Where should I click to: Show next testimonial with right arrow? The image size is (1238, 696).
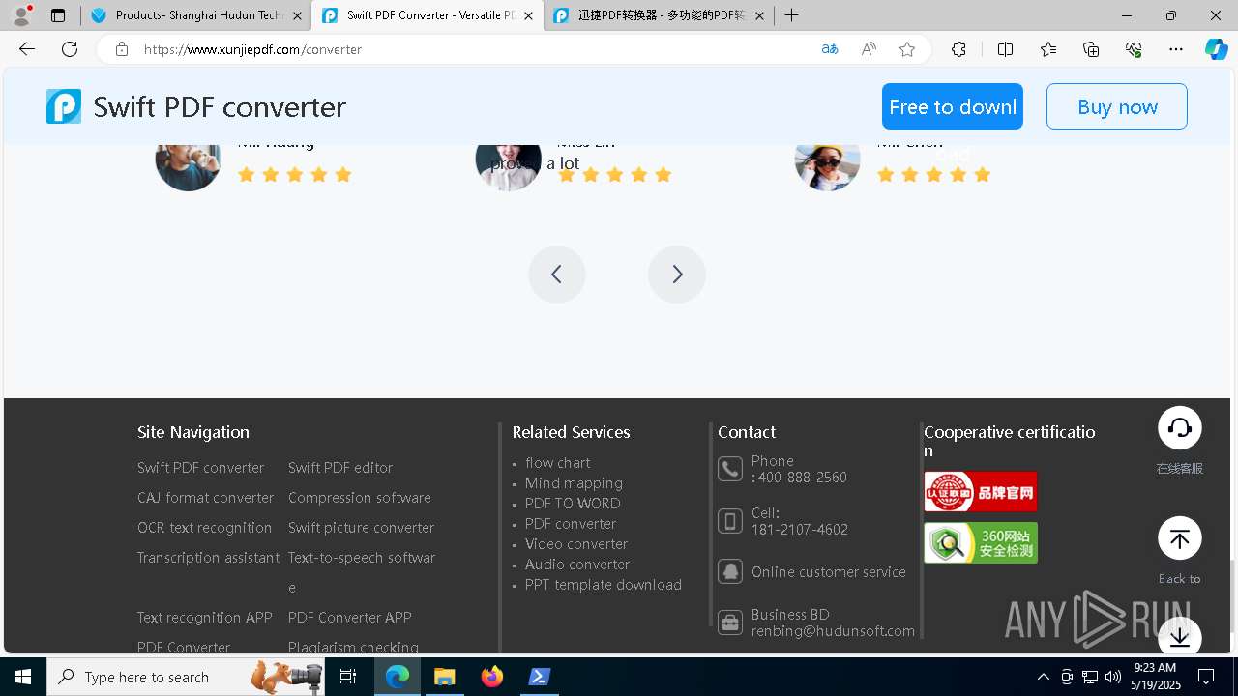(677, 275)
